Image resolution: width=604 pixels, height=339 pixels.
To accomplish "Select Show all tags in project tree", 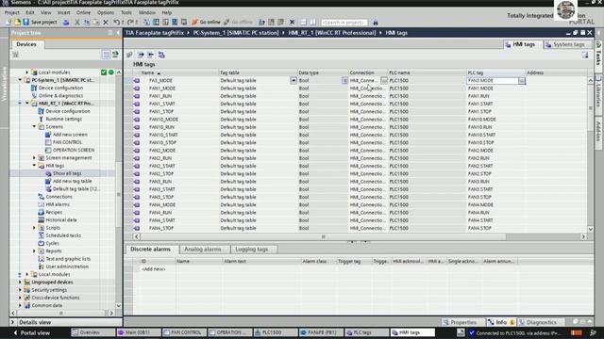I will pos(67,173).
